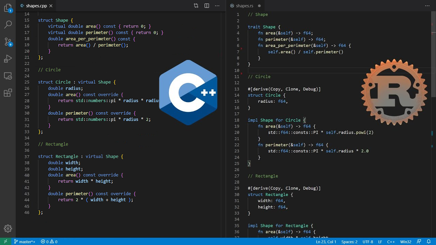Open notifications bell in status bar

[x=429, y=242]
